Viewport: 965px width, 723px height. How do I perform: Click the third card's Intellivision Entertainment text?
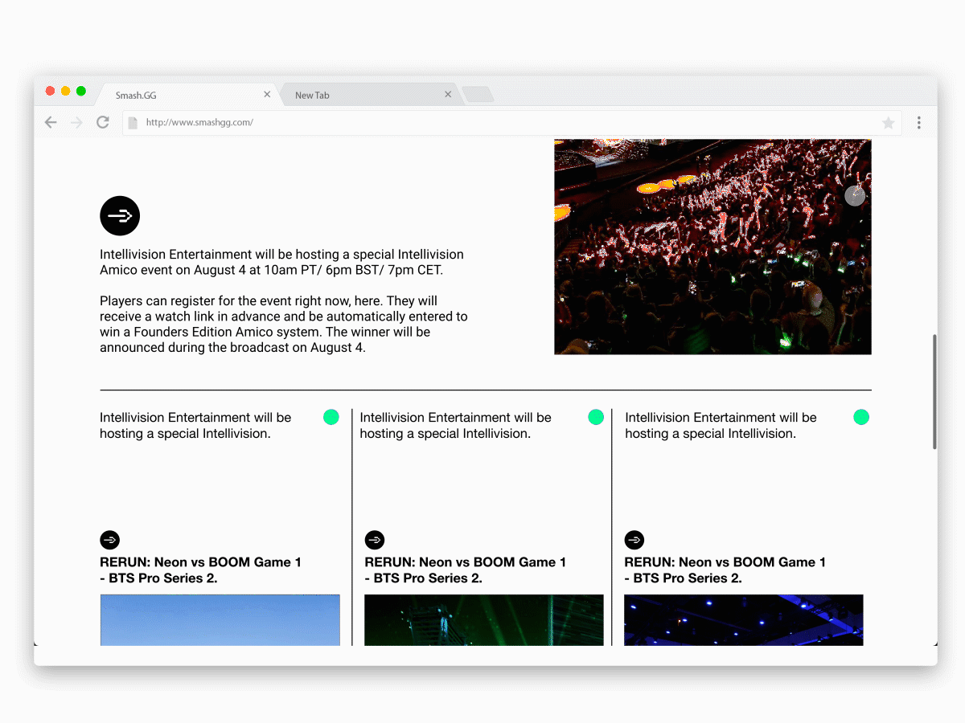721,426
